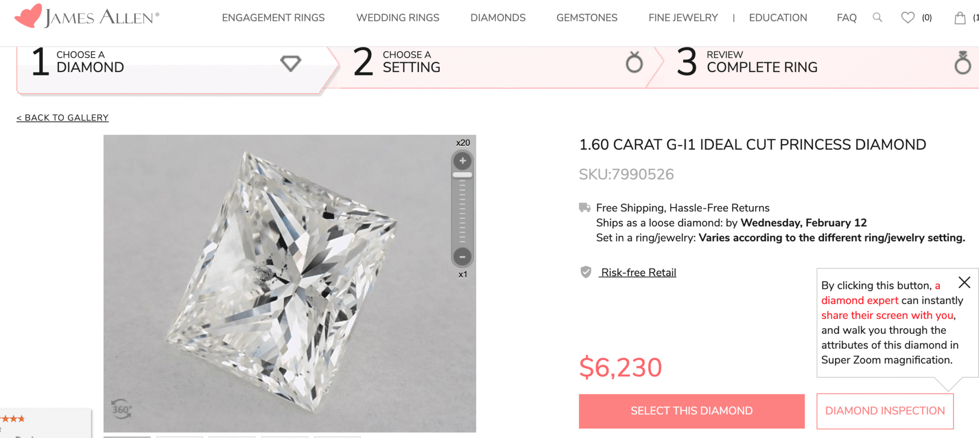The image size is (979, 438).
Task: Switch to the REVIEW COMPLETE RING step
Action: pyautogui.click(x=761, y=63)
